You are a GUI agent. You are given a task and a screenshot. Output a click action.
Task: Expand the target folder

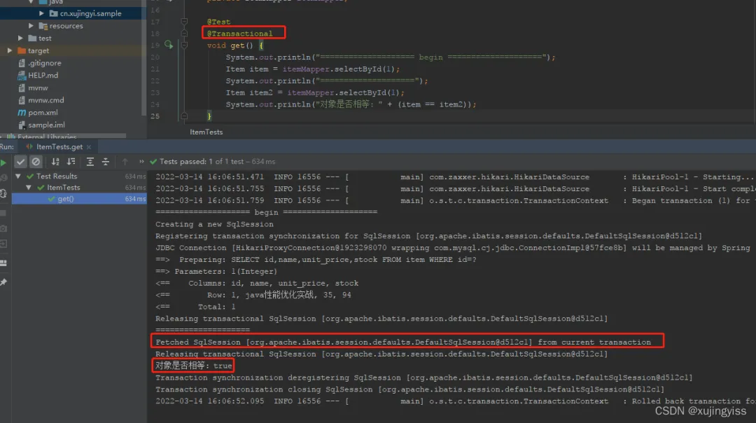pyautogui.click(x=10, y=50)
